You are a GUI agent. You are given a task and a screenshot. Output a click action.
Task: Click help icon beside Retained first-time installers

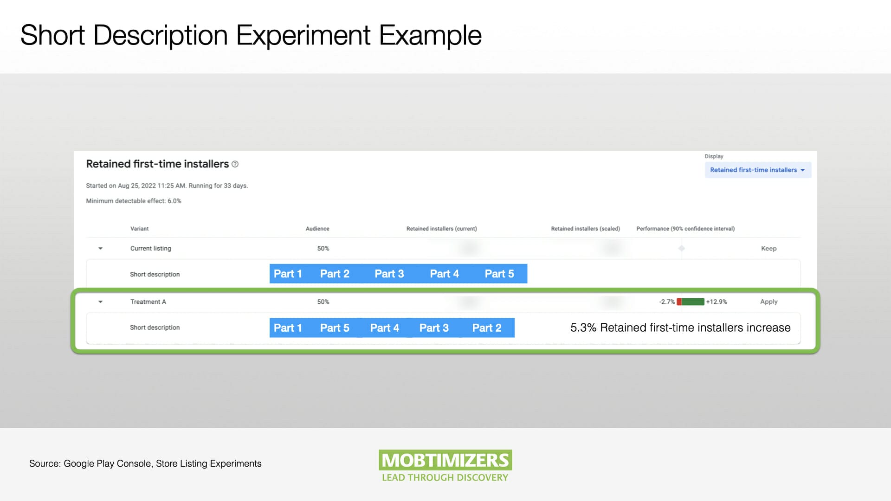235,164
